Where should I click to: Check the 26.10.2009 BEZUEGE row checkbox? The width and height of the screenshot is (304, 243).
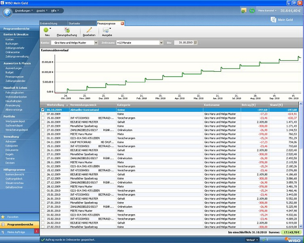43,122
